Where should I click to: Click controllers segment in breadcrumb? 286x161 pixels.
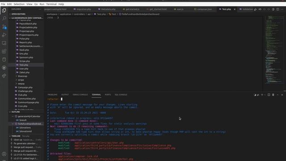[x=79, y=14]
